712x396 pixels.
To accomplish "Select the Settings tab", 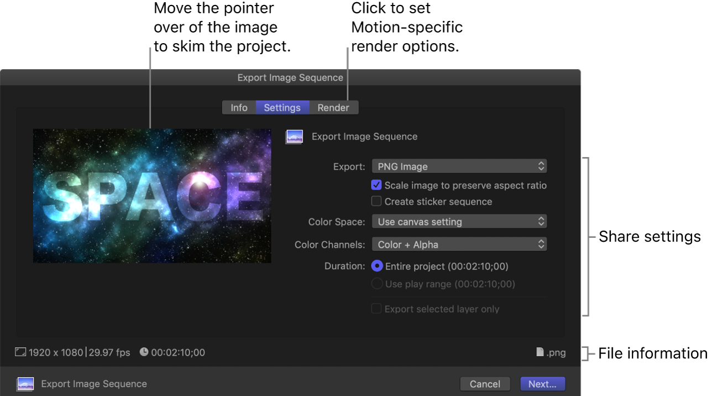I will 282,107.
